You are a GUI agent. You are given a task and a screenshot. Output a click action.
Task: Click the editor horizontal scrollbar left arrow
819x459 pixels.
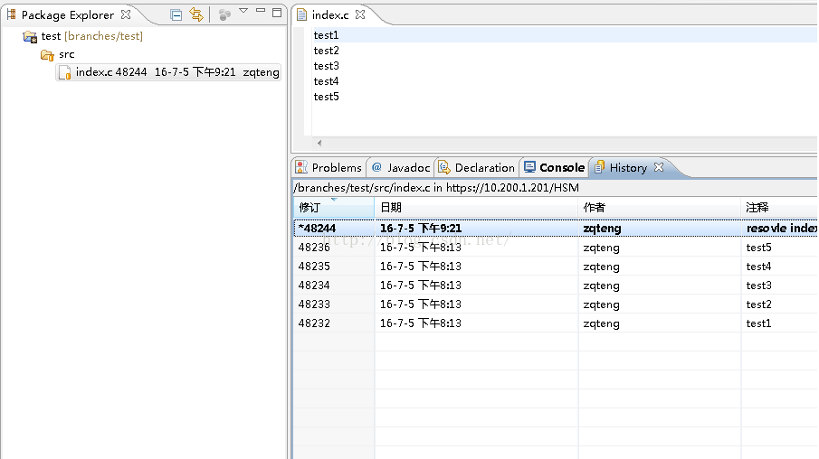tap(319, 143)
